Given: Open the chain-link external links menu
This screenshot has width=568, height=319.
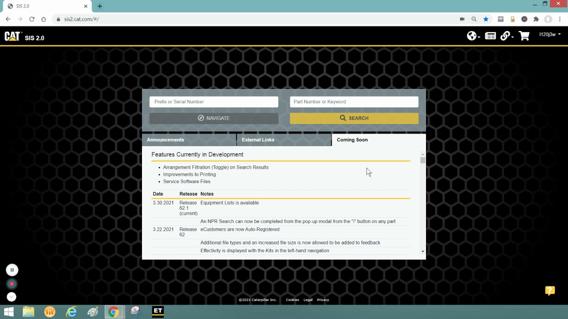Looking at the screenshot, I should (506, 36).
